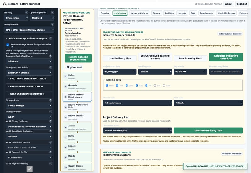Open help icon next to Tenancy
251x173 pixels.
(x=27, y=12)
